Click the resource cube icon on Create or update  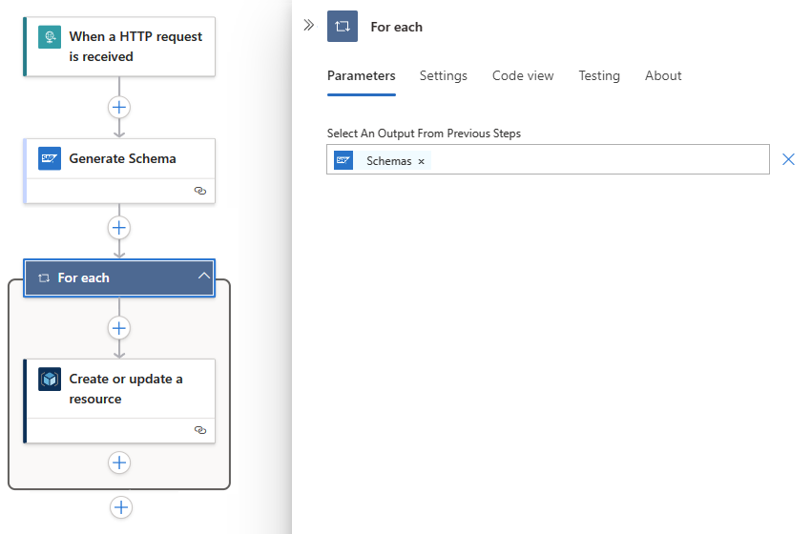pos(50,380)
